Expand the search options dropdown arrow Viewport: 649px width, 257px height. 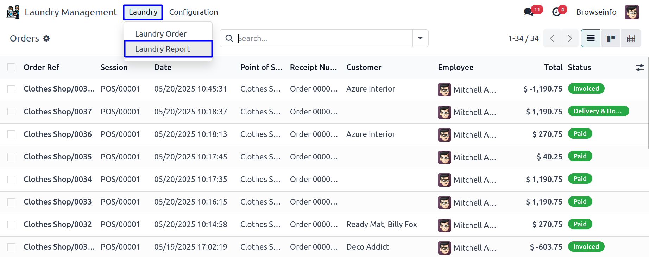click(420, 38)
